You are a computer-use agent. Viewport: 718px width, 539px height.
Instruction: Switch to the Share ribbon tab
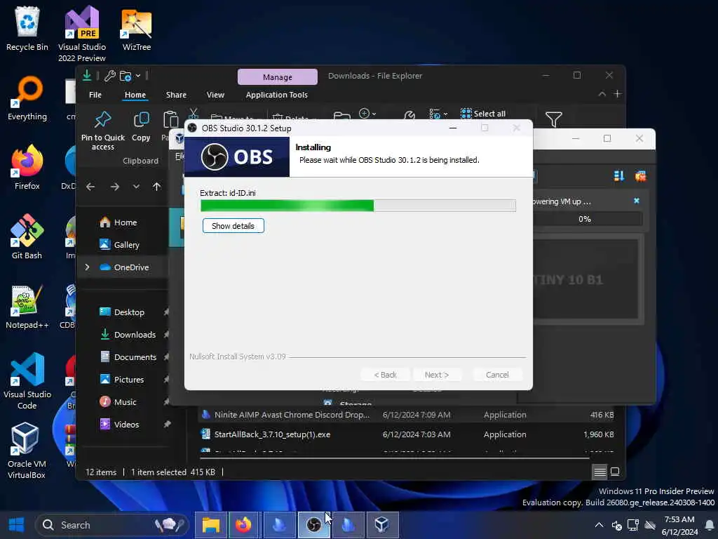(x=176, y=95)
